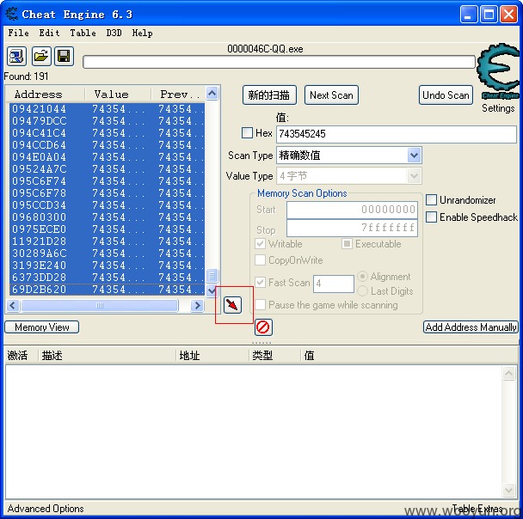This screenshot has width=523, height=519.
Task: Click the open folder toolbar icon
Action: (x=41, y=57)
